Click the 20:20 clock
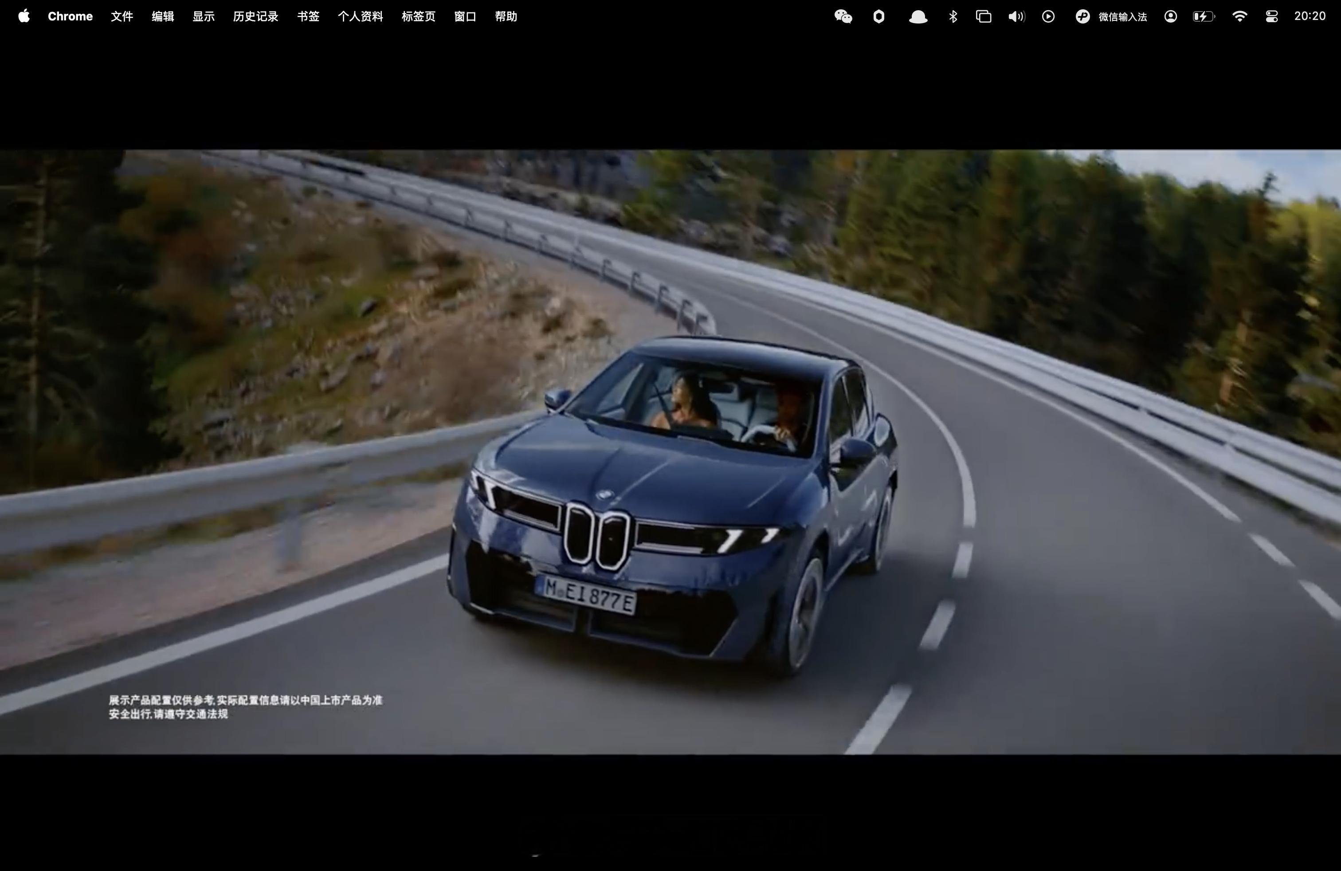Screen dimensions: 1341x871 pos(1310,16)
